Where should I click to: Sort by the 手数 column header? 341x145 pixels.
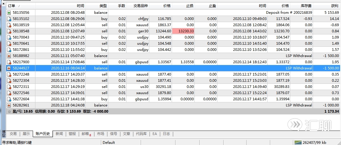(x=117, y=6)
